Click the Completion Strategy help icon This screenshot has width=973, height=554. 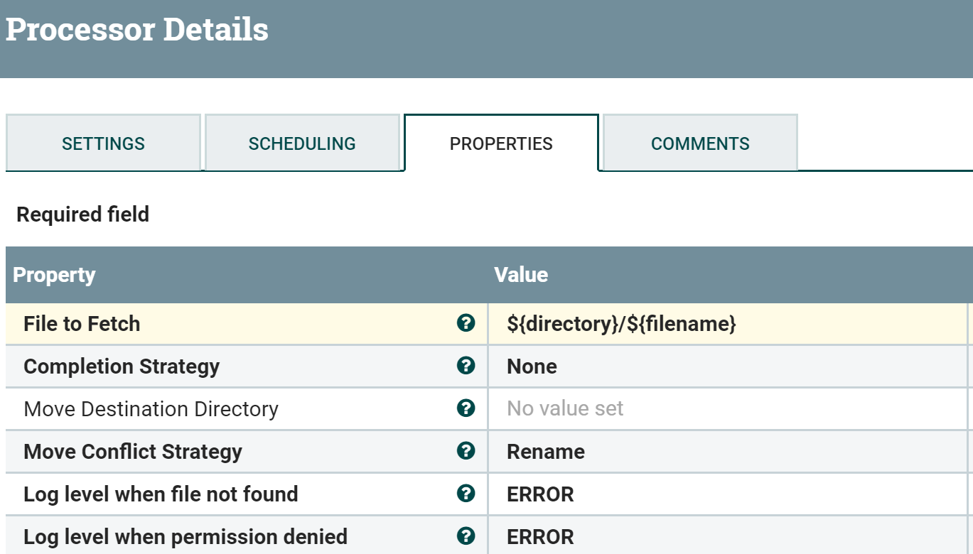click(x=466, y=366)
